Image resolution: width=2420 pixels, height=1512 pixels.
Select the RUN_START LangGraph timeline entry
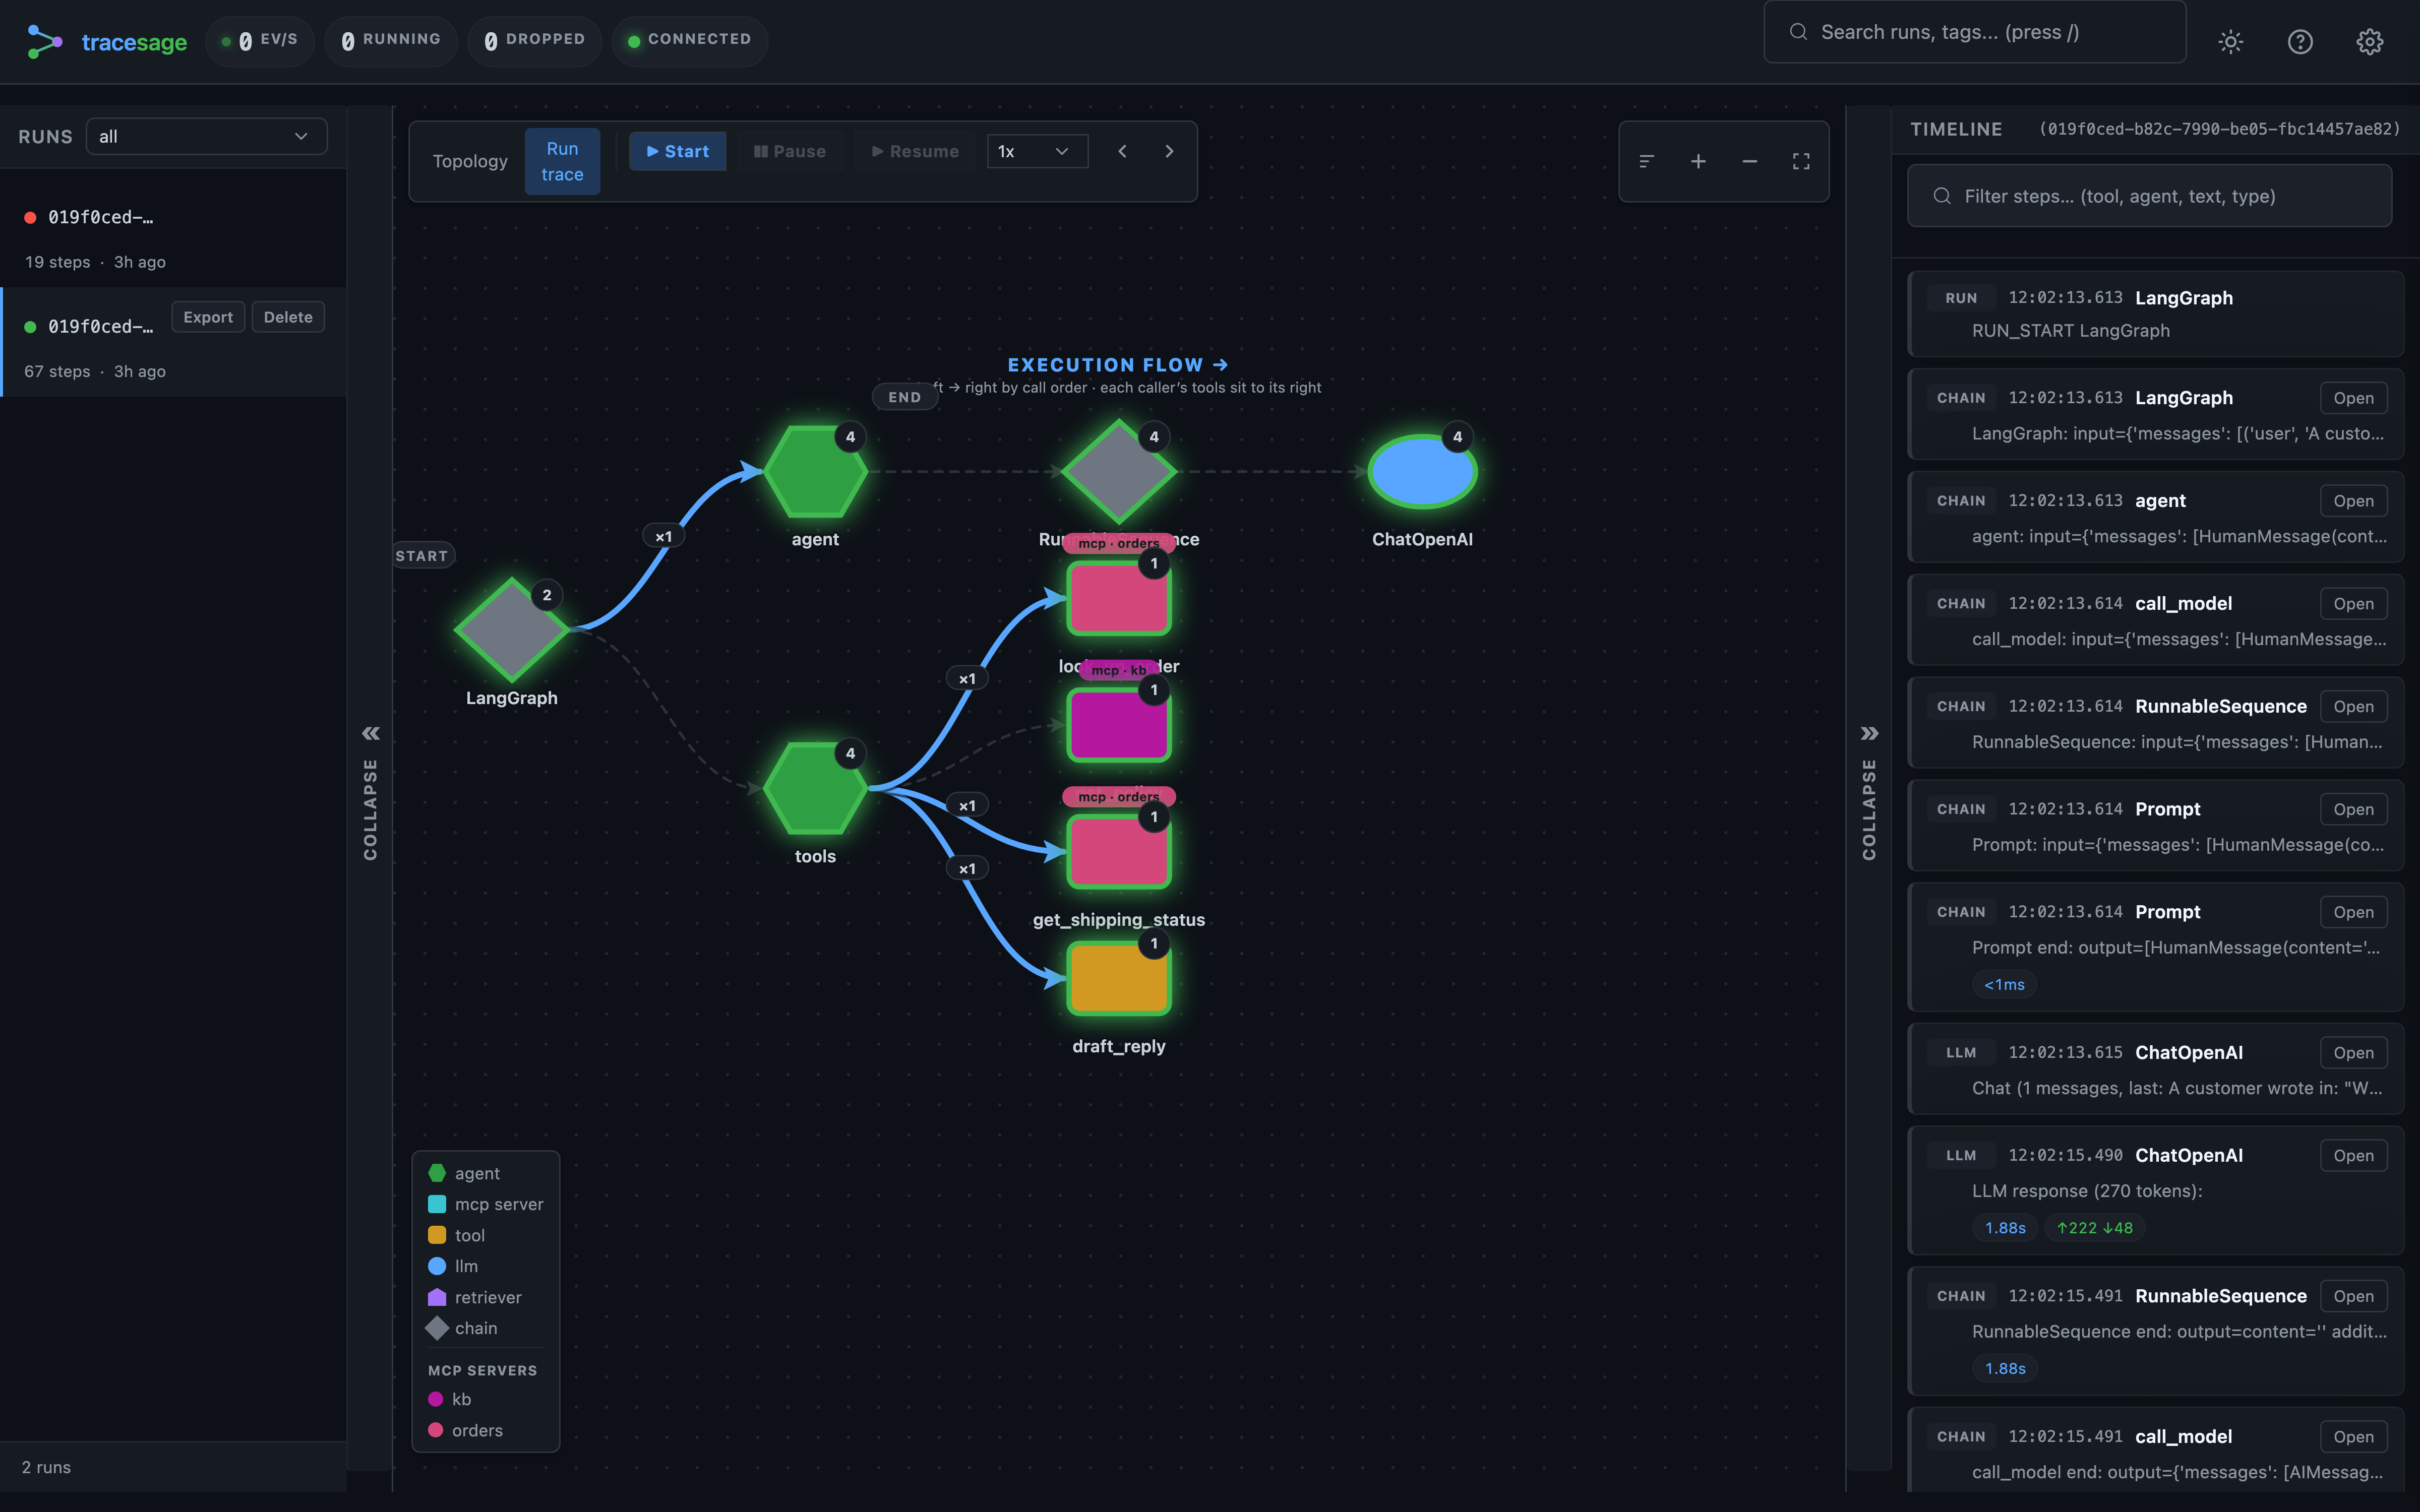pos(2155,314)
